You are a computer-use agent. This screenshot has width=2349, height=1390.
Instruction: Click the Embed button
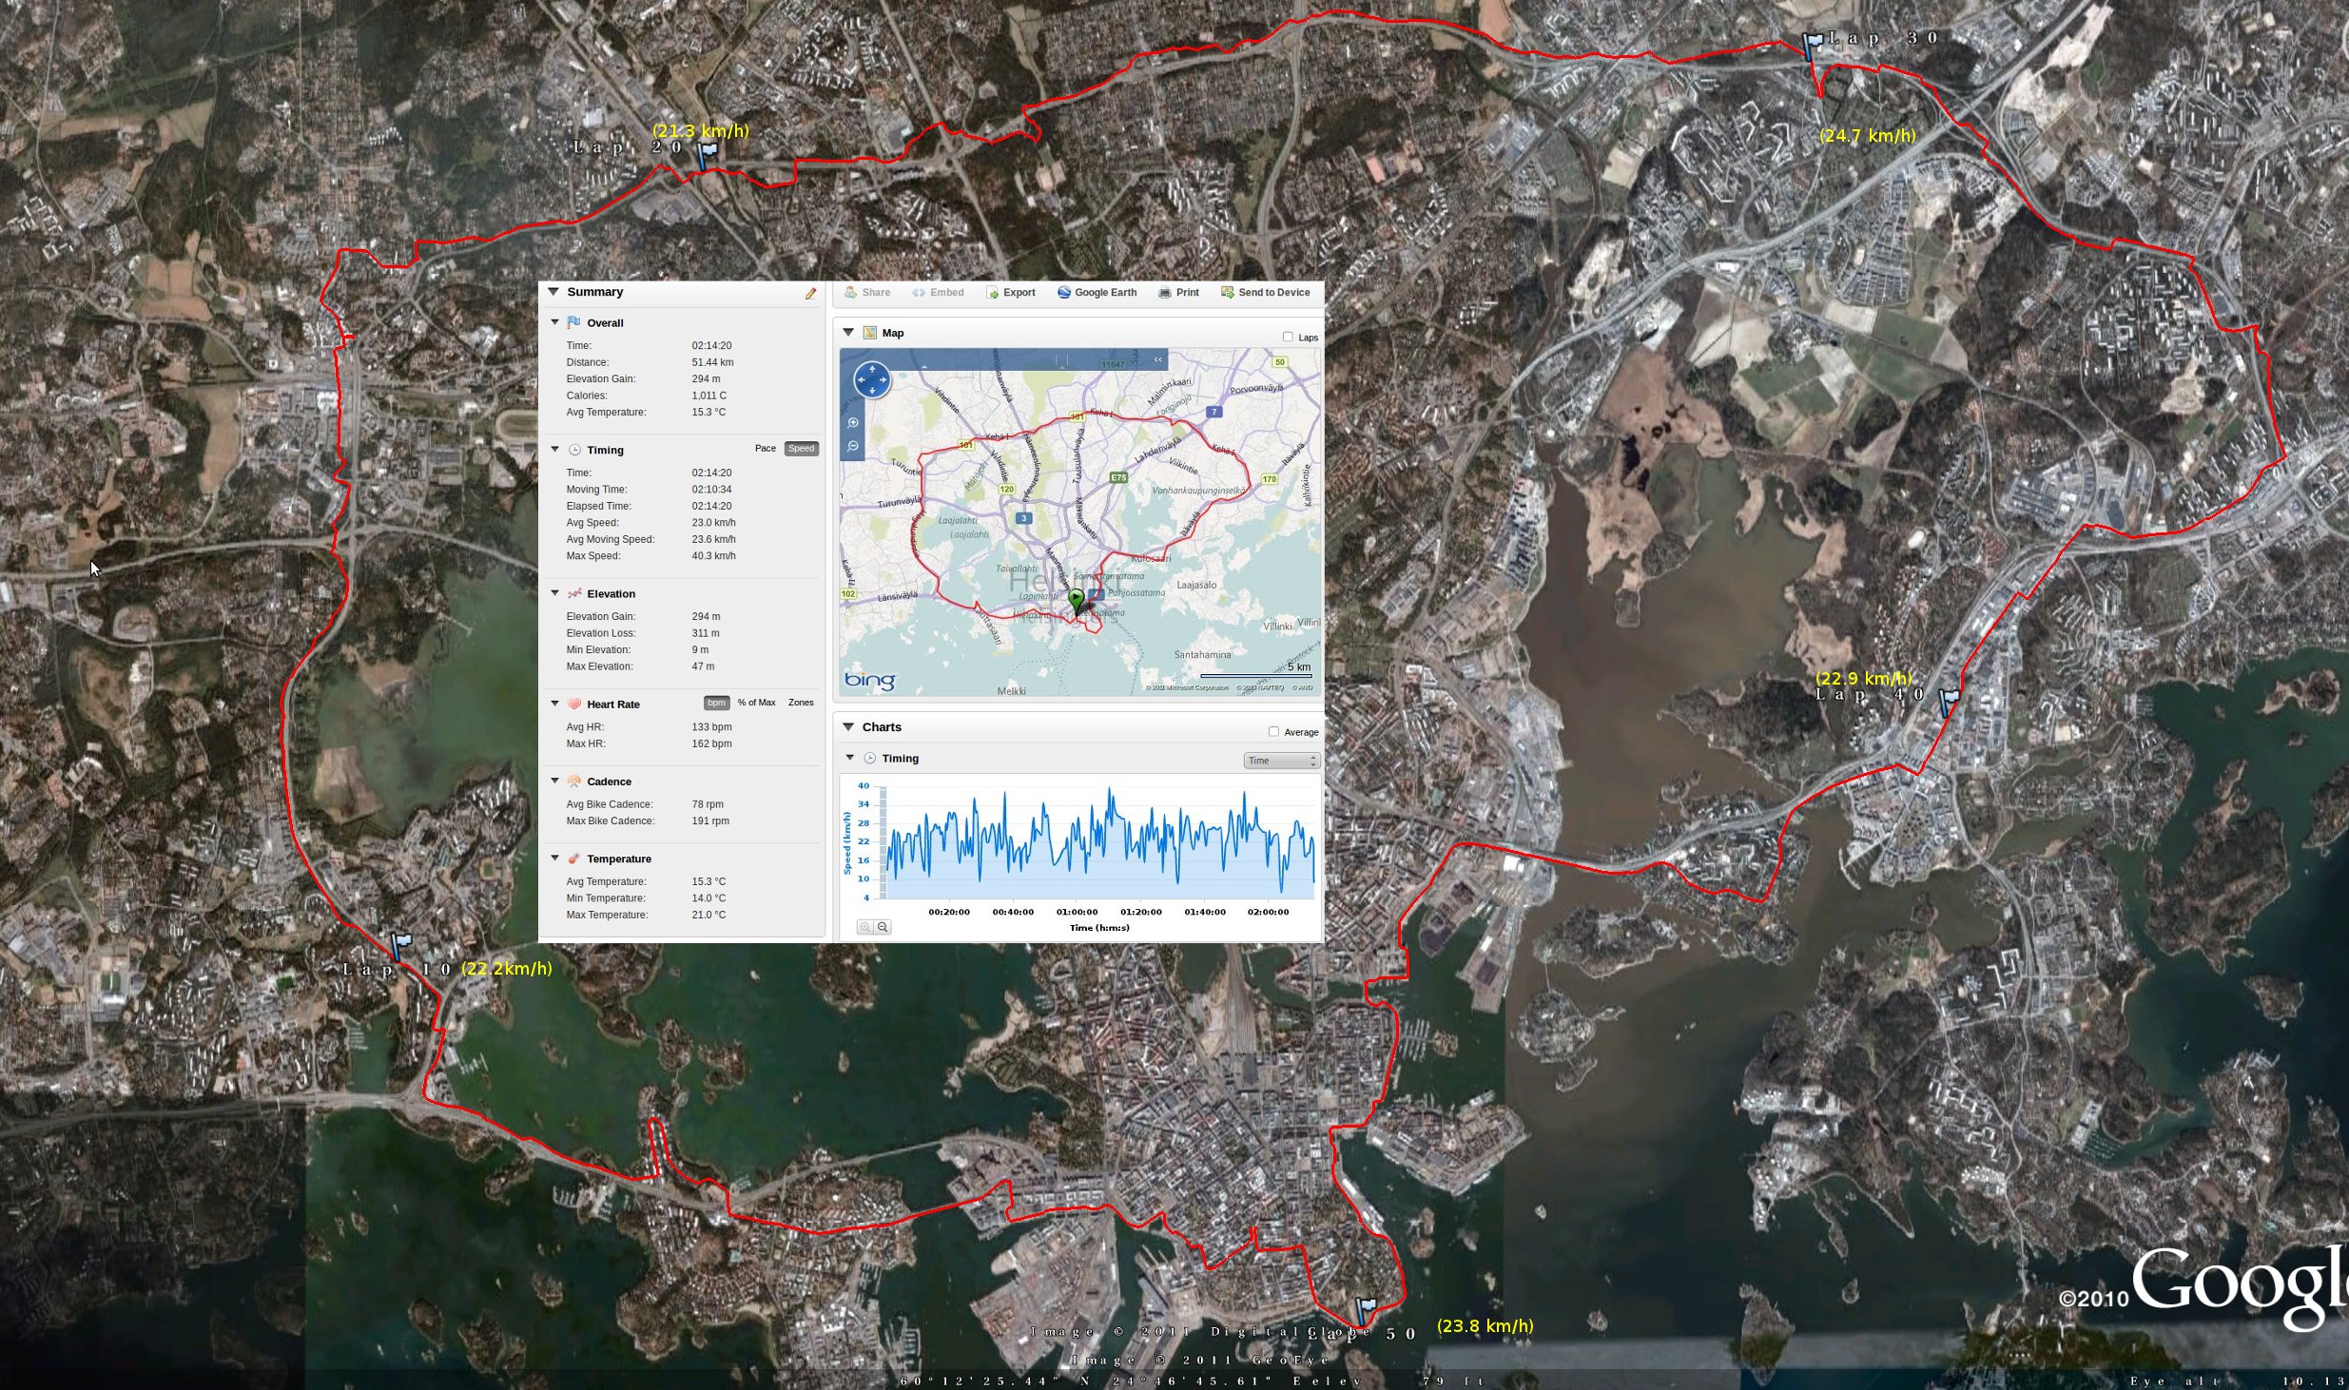click(x=938, y=293)
